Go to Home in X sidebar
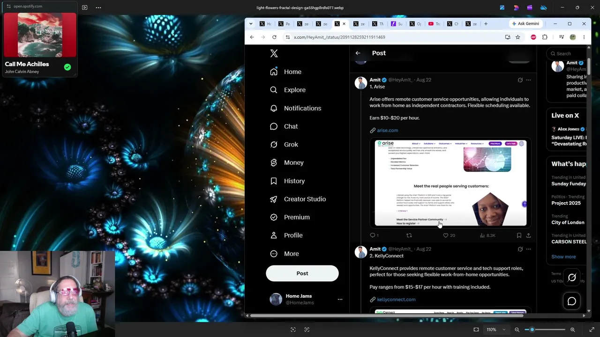 point(286,72)
